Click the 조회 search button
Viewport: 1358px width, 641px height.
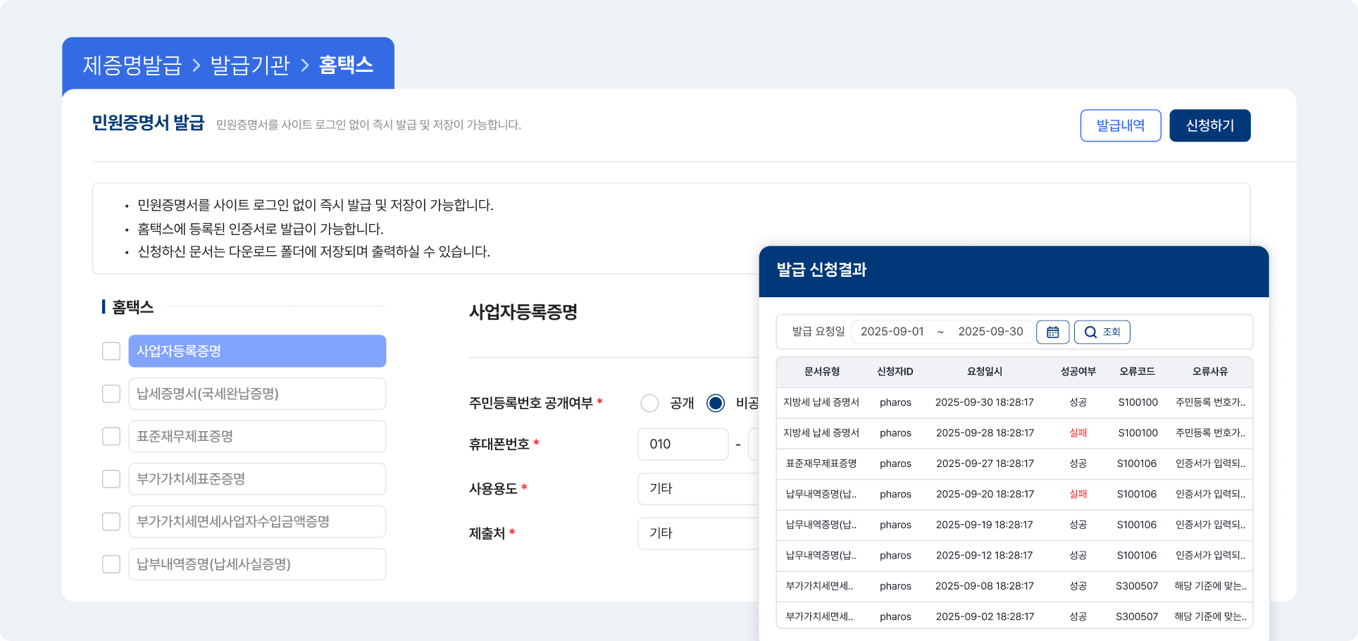(x=1102, y=332)
